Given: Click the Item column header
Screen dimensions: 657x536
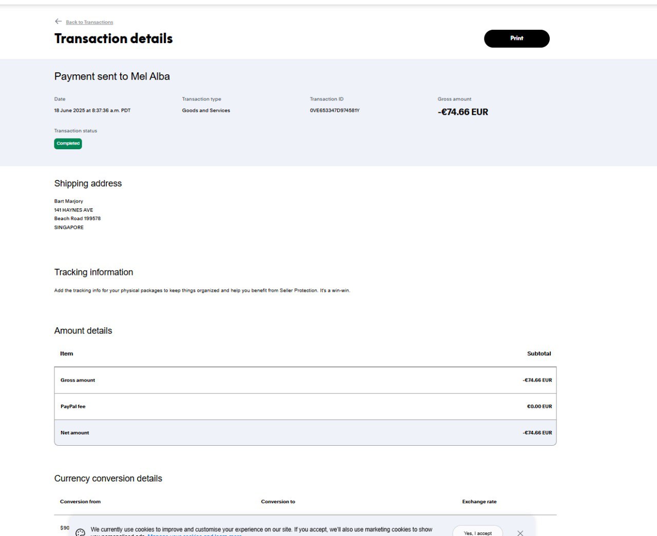Looking at the screenshot, I should pyautogui.click(x=67, y=353).
